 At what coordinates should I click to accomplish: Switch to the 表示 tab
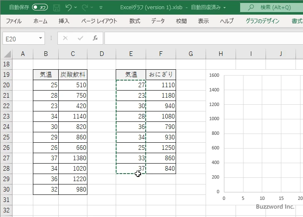tap(203, 21)
